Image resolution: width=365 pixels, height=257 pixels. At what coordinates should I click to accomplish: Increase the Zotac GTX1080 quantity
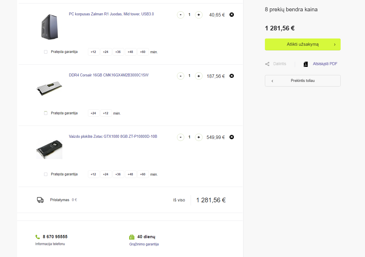tap(199, 137)
